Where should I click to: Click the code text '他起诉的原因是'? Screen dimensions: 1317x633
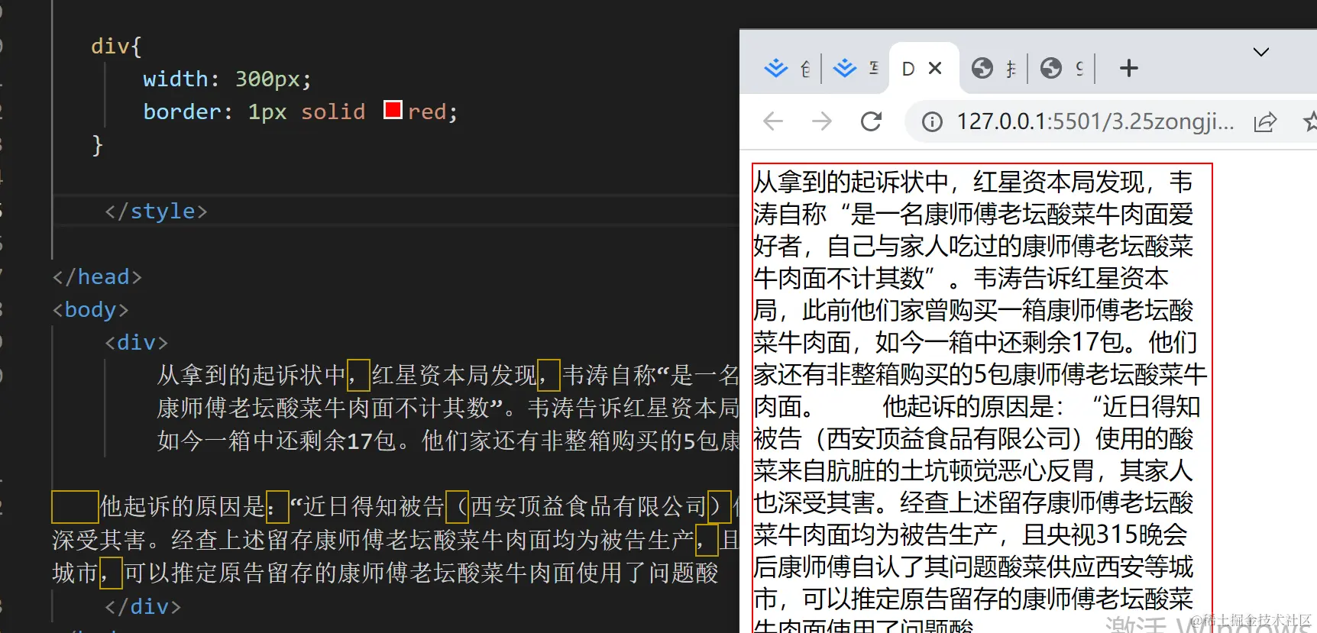click(183, 506)
